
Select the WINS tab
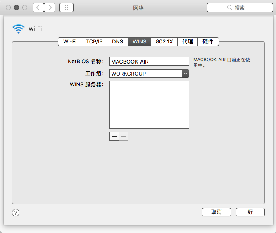tap(139, 42)
